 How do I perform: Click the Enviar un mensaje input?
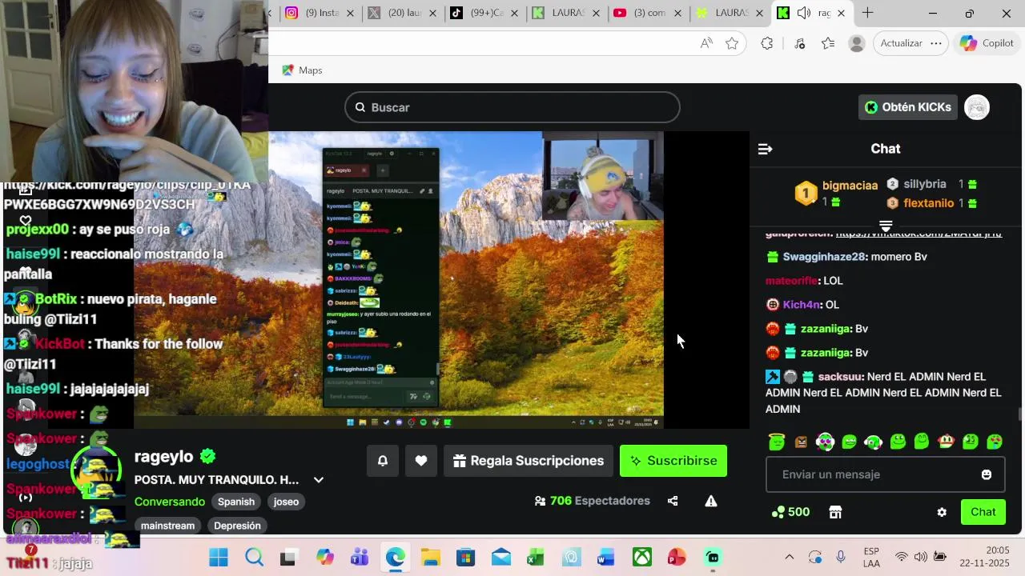(886, 474)
